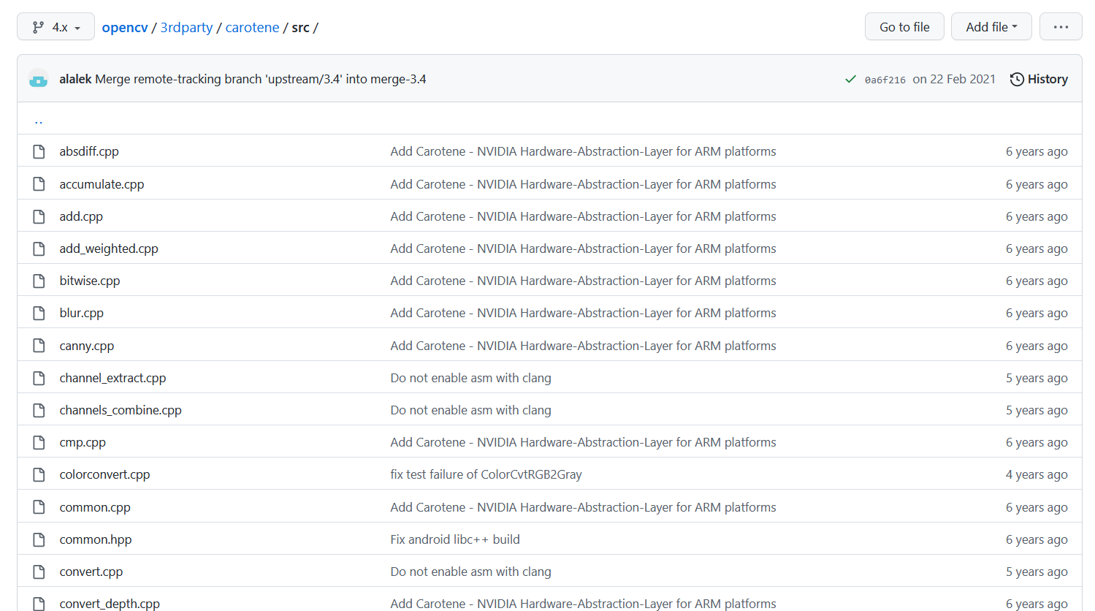Screen dimensions: 1095x611
Task: Click the 'src' current folder breadcrumb text
Action: pos(300,27)
